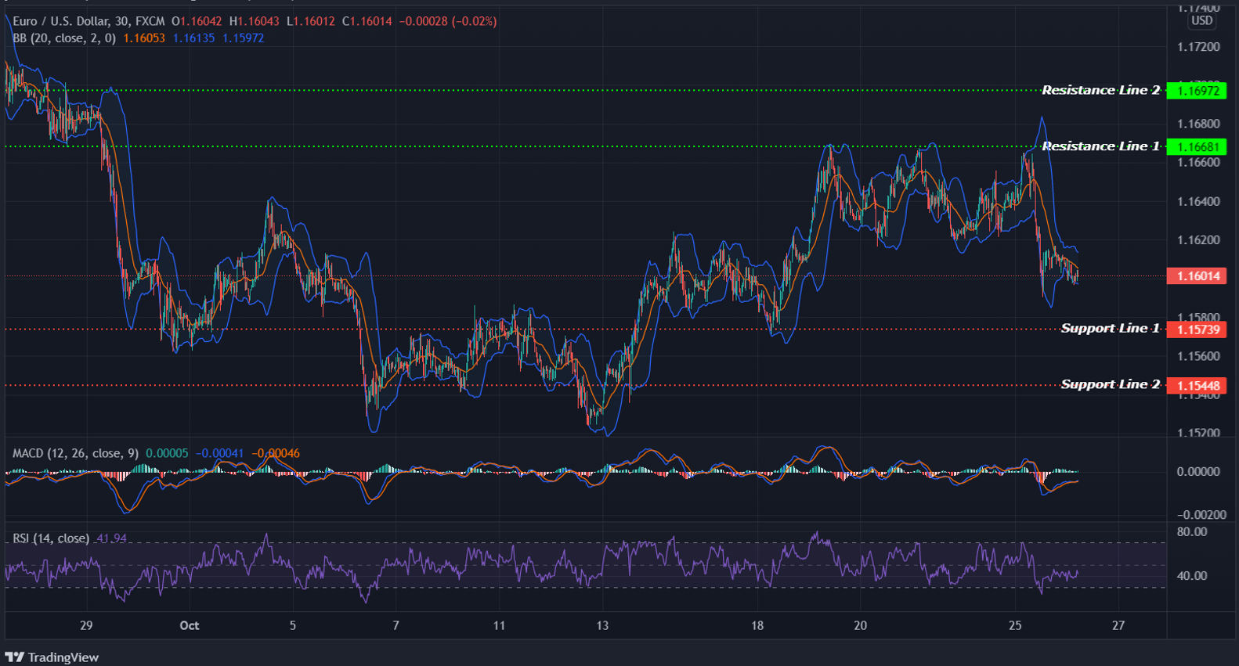Click the green 1.16972 price tag
1239x666 pixels.
pos(1197,91)
